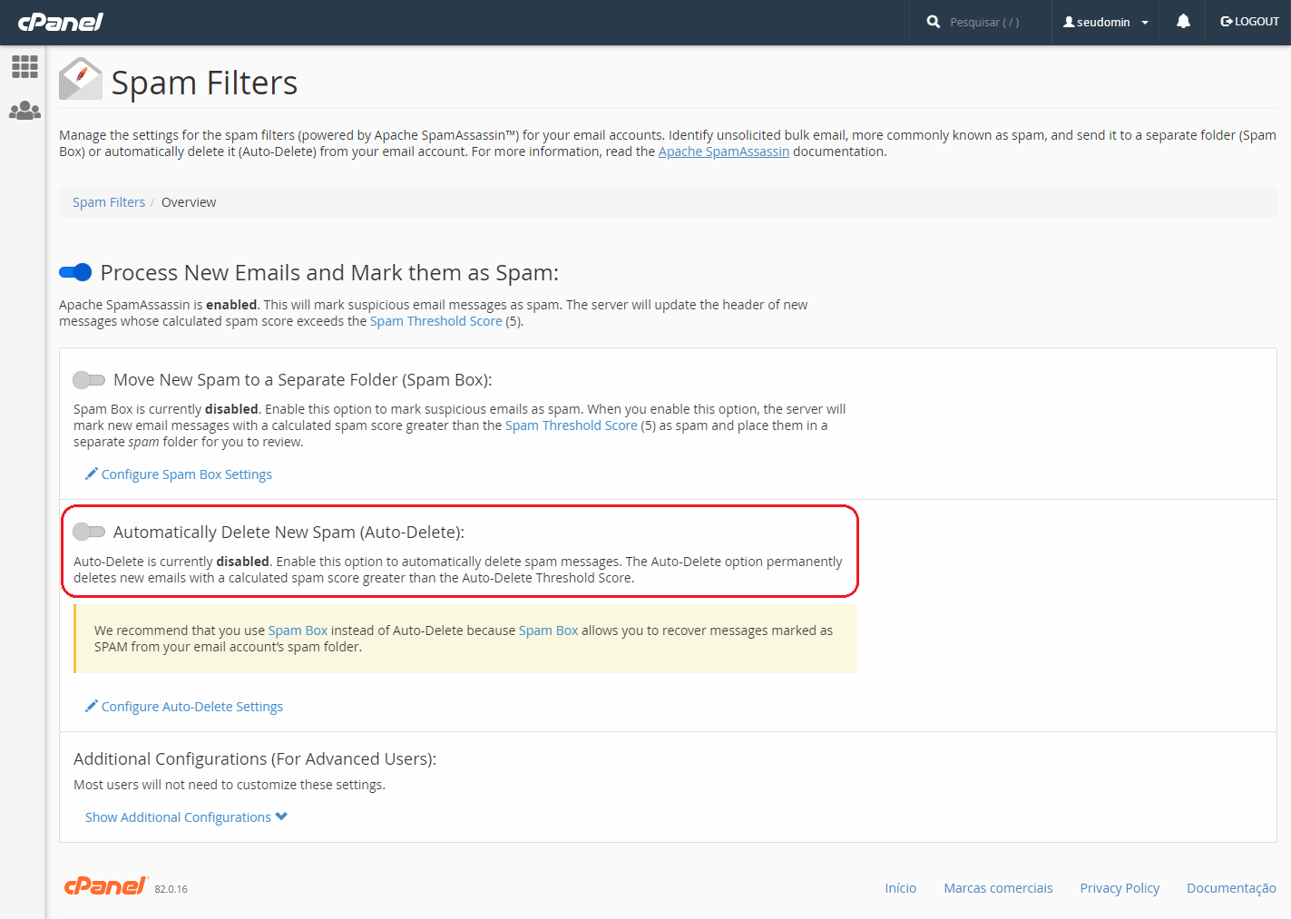Screen dimensions: 1291x919
Task: Open notifications bell icon
Action: [x=1183, y=21]
